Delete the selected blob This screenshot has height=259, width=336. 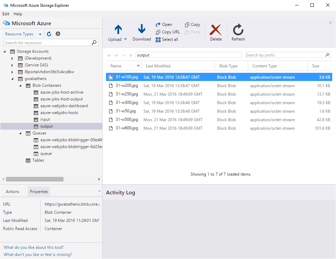(x=216, y=33)
